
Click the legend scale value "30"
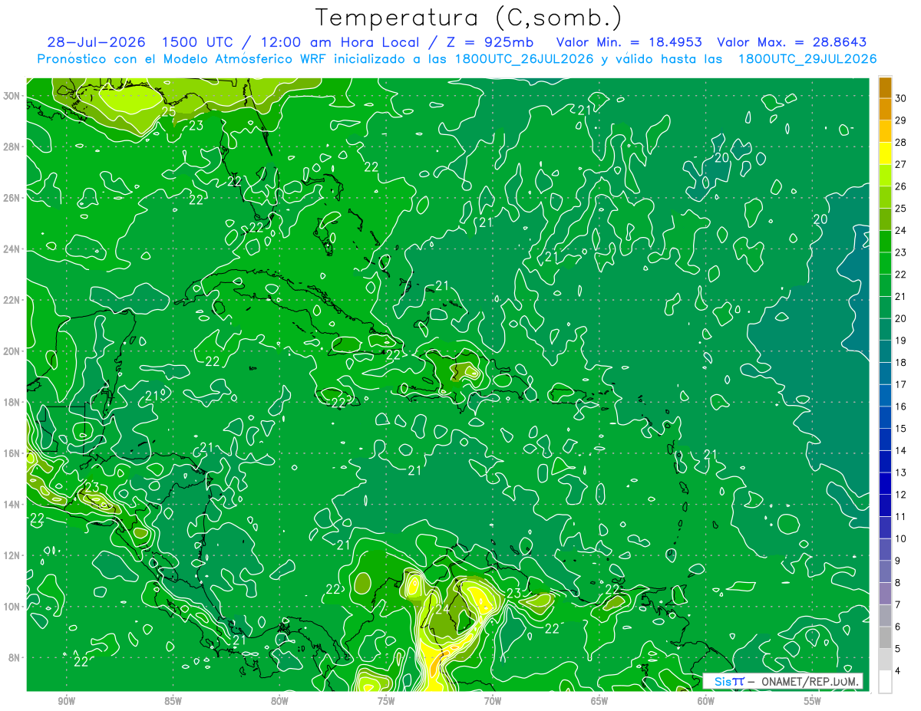click(x=900, y=97)
